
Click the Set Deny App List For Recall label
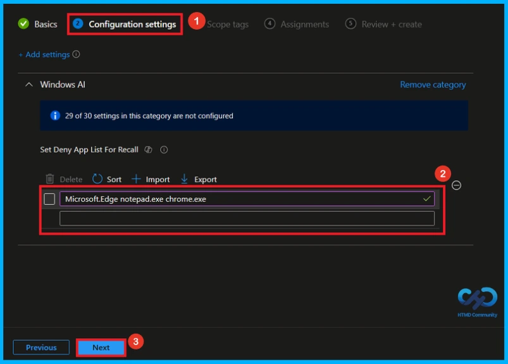(x=89, y=150)
